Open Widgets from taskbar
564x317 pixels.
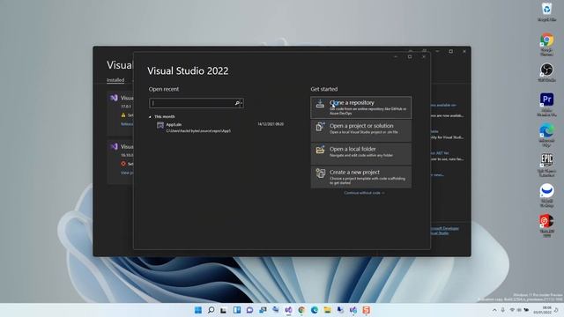coord(237,310)
